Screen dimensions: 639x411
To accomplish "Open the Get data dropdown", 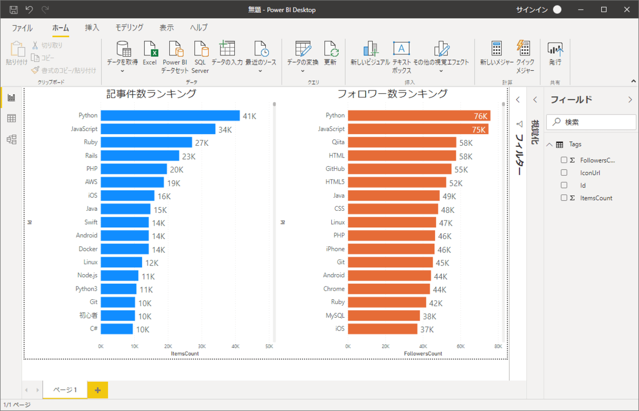I will (122, 70).
